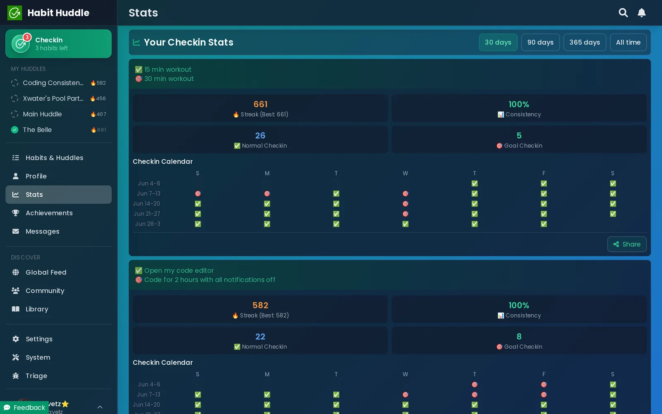
Task: Open Xwater's Pool Party huddle
Action: click(x=58, y=99)
